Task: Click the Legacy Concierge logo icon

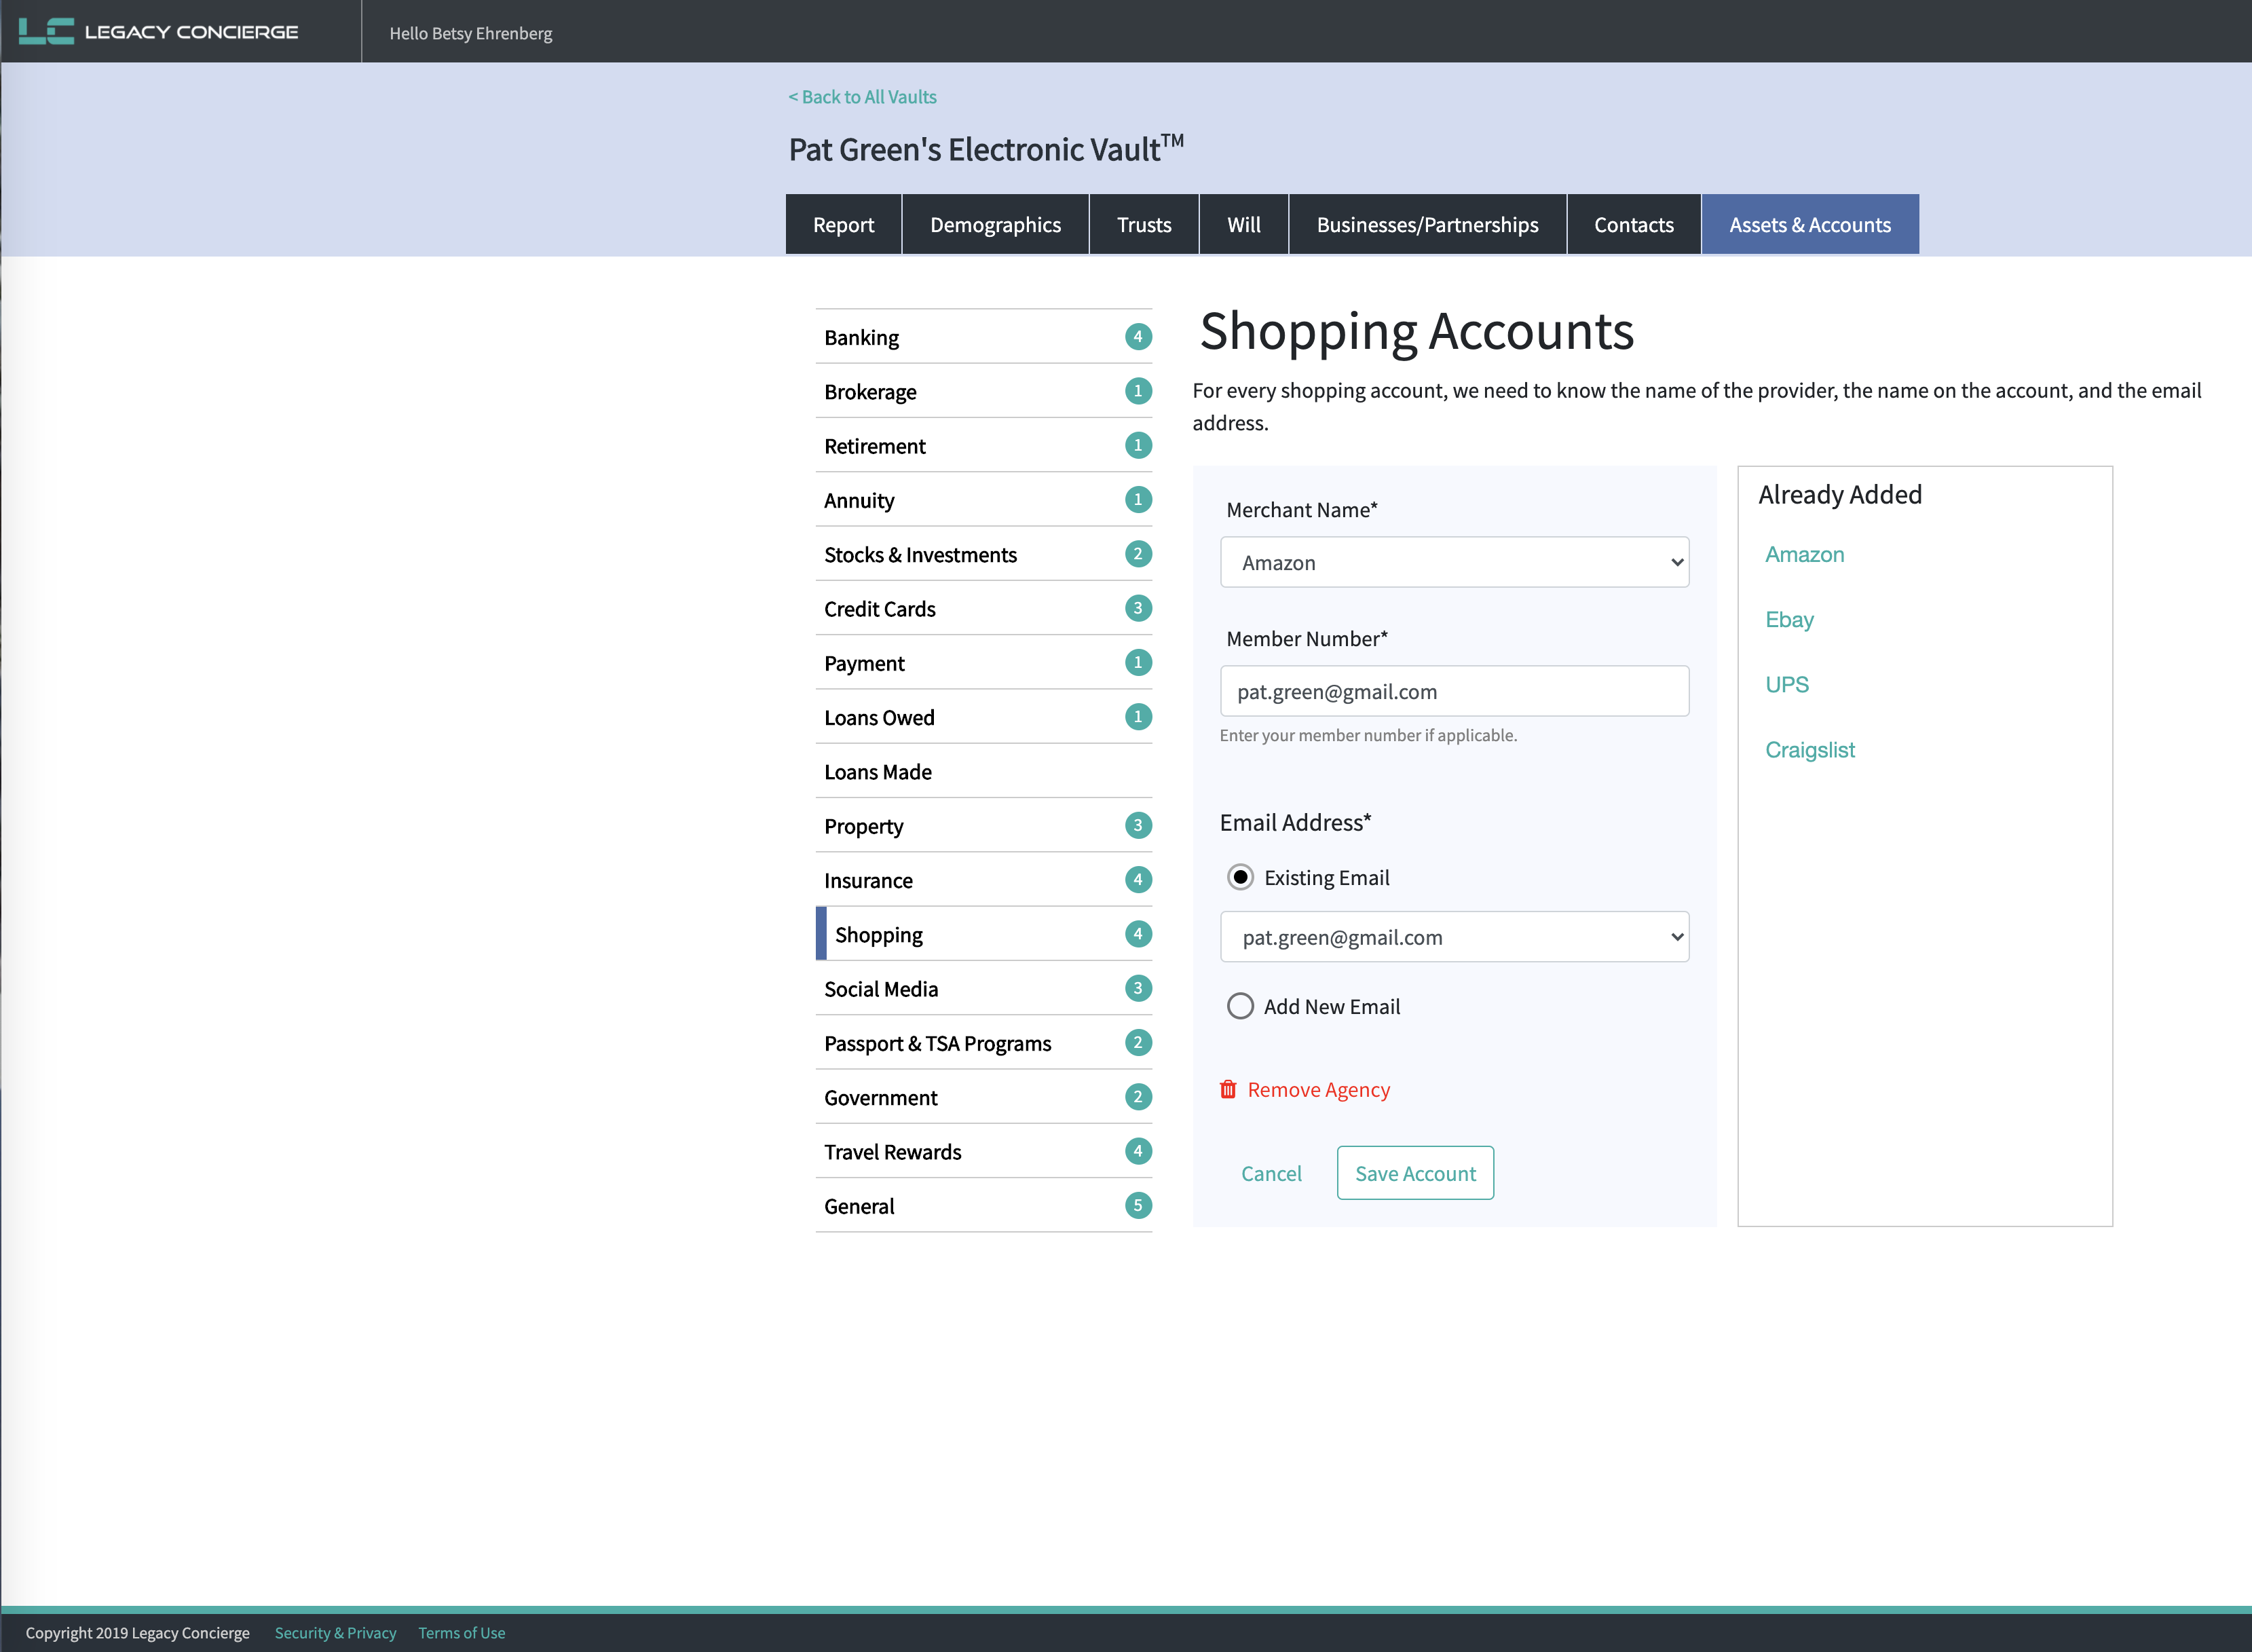Action: tap(46, 31)
